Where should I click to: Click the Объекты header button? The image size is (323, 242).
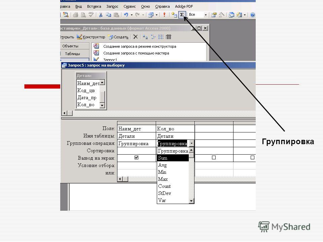(75, 46)
